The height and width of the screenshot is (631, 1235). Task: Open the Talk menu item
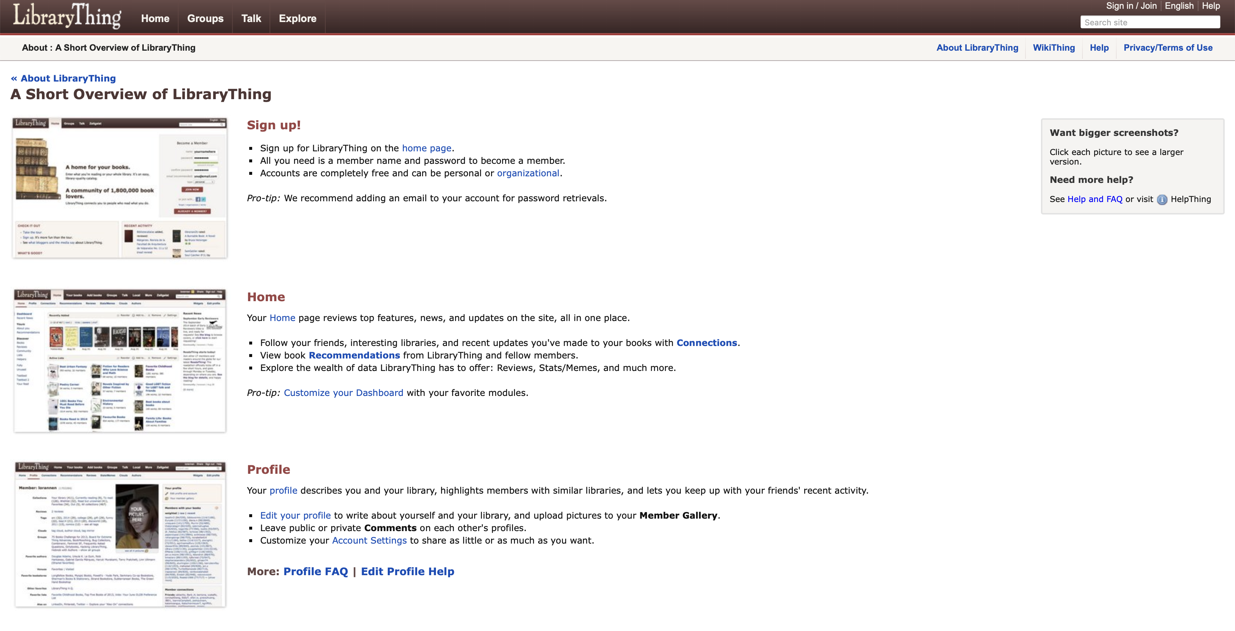click(x=251, y=19)
